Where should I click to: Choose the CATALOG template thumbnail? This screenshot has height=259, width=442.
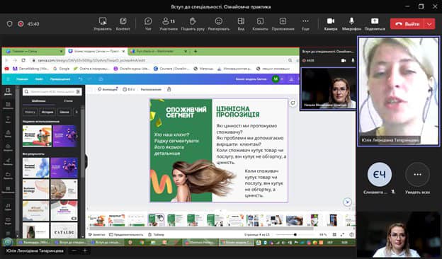coord(64,231)
